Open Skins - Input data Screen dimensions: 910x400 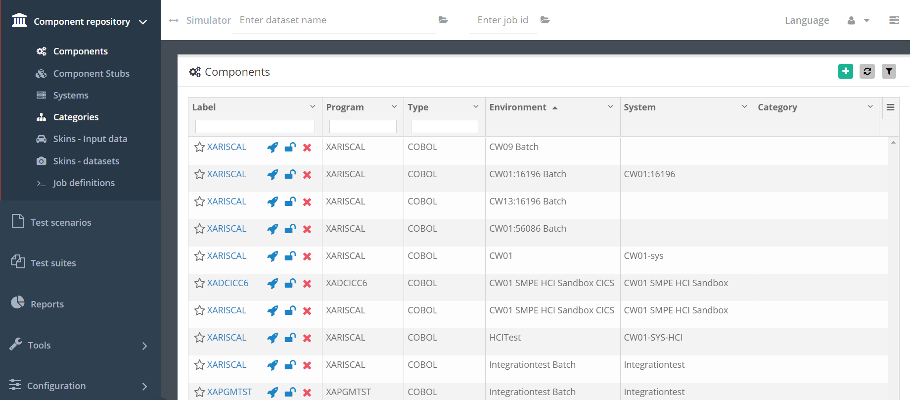pyautogui.click(x=90, y=139)
